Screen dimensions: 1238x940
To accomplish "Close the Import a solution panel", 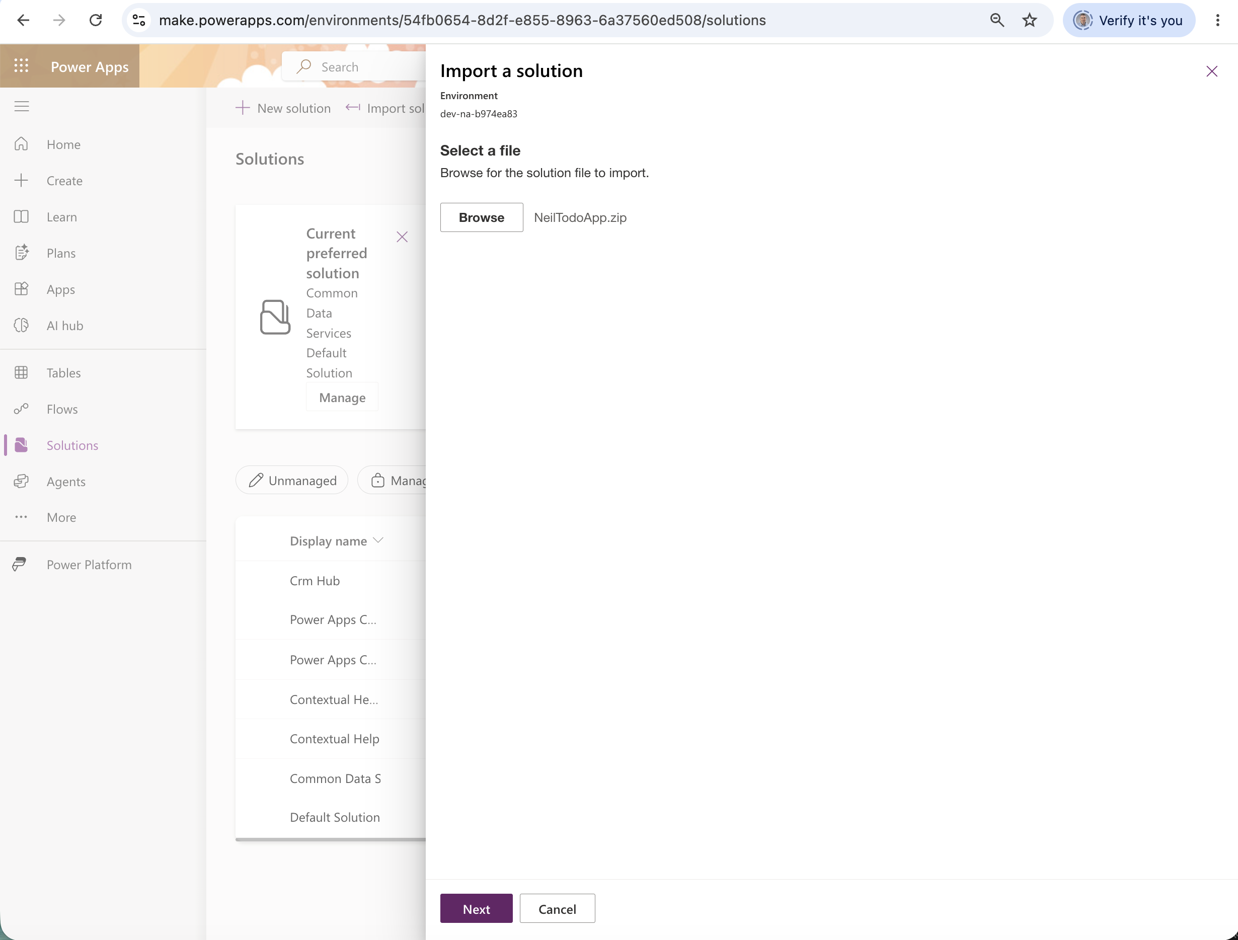I will click(x=1212, y=71).
